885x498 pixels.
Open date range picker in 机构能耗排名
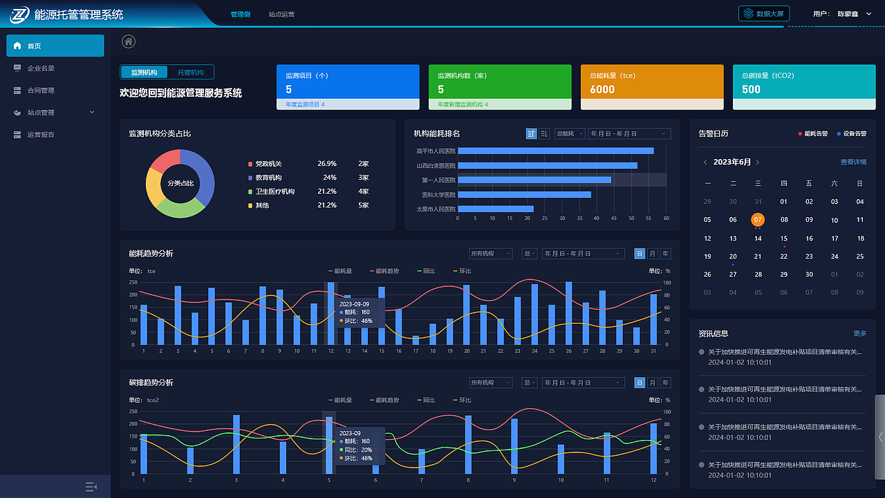629,133
